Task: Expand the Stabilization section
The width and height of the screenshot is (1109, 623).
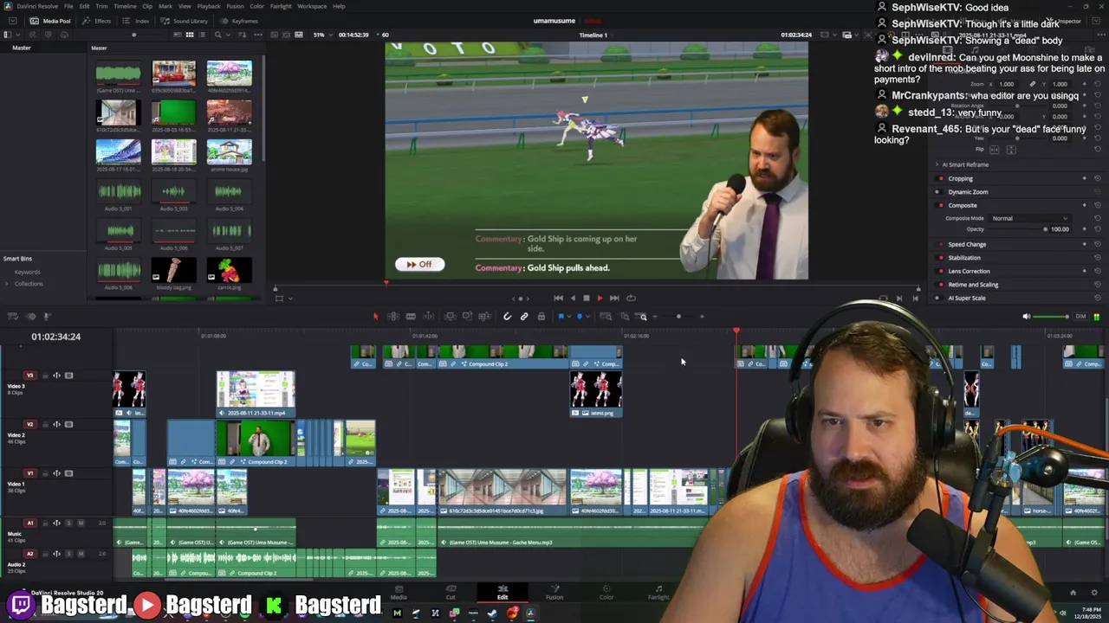Action: [964, 258]
